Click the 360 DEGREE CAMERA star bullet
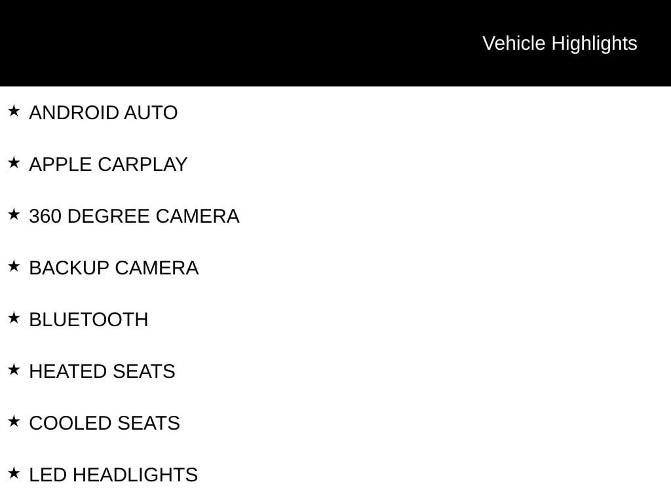This screenshot has height=503, width=671. (x=14, y=215)
